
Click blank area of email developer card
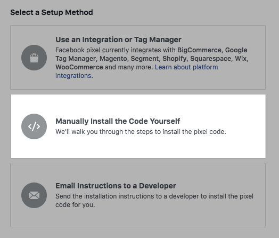[x=138, y=218]
